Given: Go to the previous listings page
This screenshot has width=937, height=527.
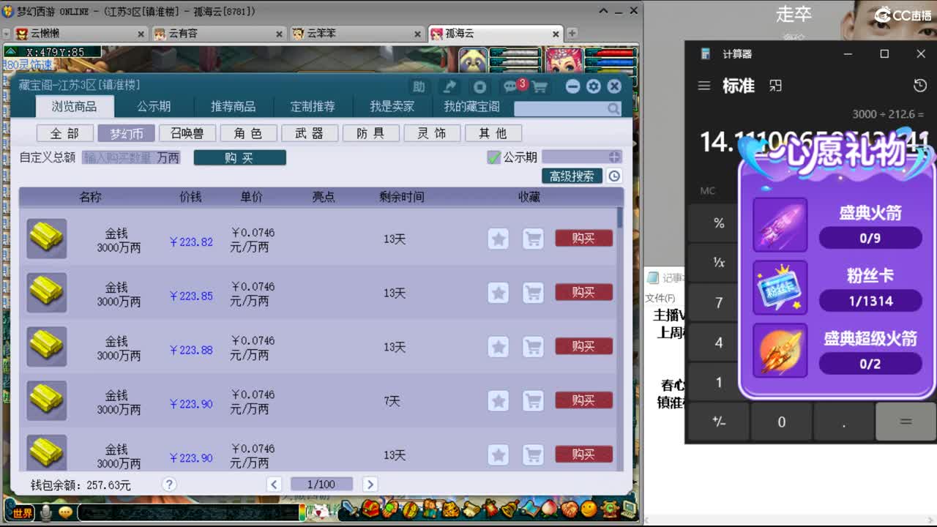Looking at the screenshot, I should pos(275,484).
